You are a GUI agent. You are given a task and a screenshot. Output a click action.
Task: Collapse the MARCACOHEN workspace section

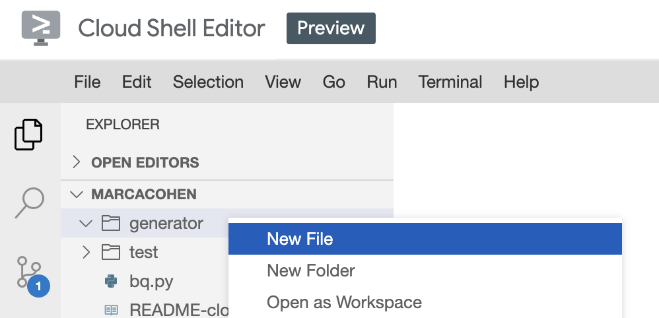click(77, 195)
